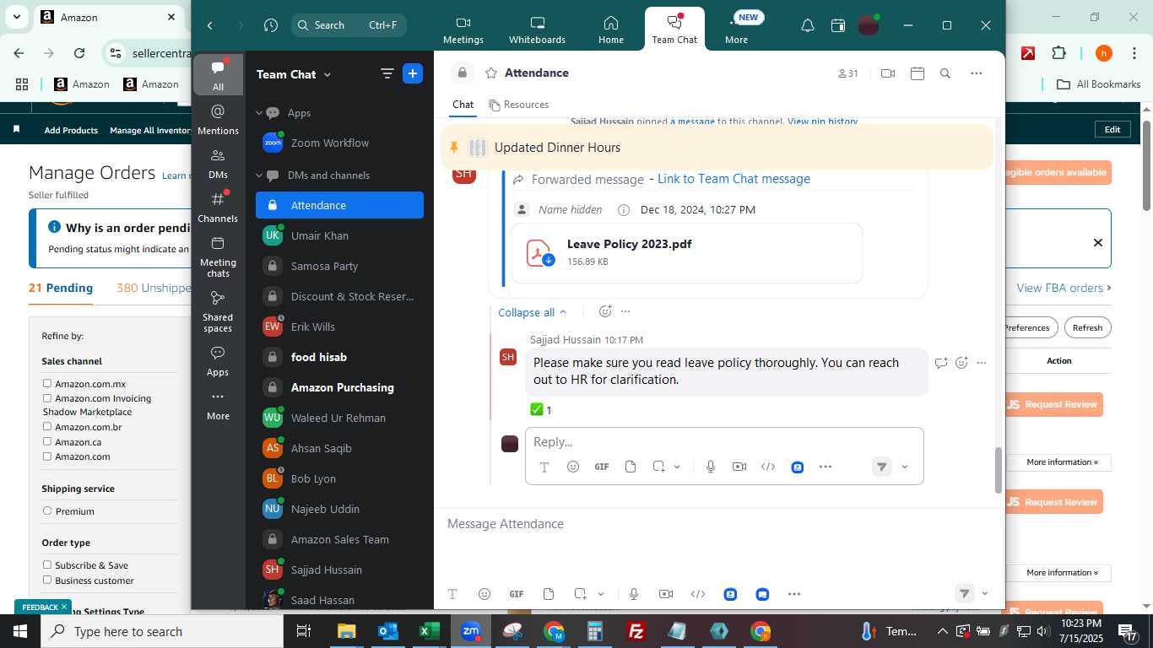Viewport: 1153px width, 648px height.
Task: Open the Zoom calendar icon beside the bell
Action: (838, 25)
